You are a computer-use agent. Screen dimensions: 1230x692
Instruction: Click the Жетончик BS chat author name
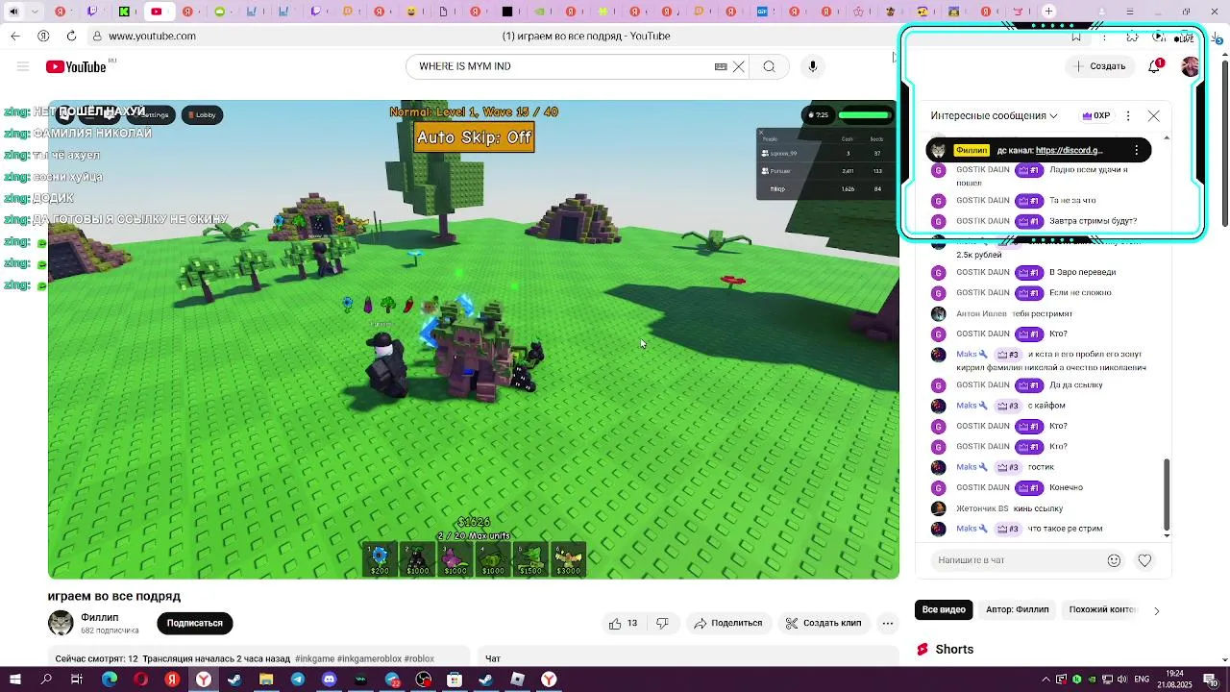(x=982, y=508)
